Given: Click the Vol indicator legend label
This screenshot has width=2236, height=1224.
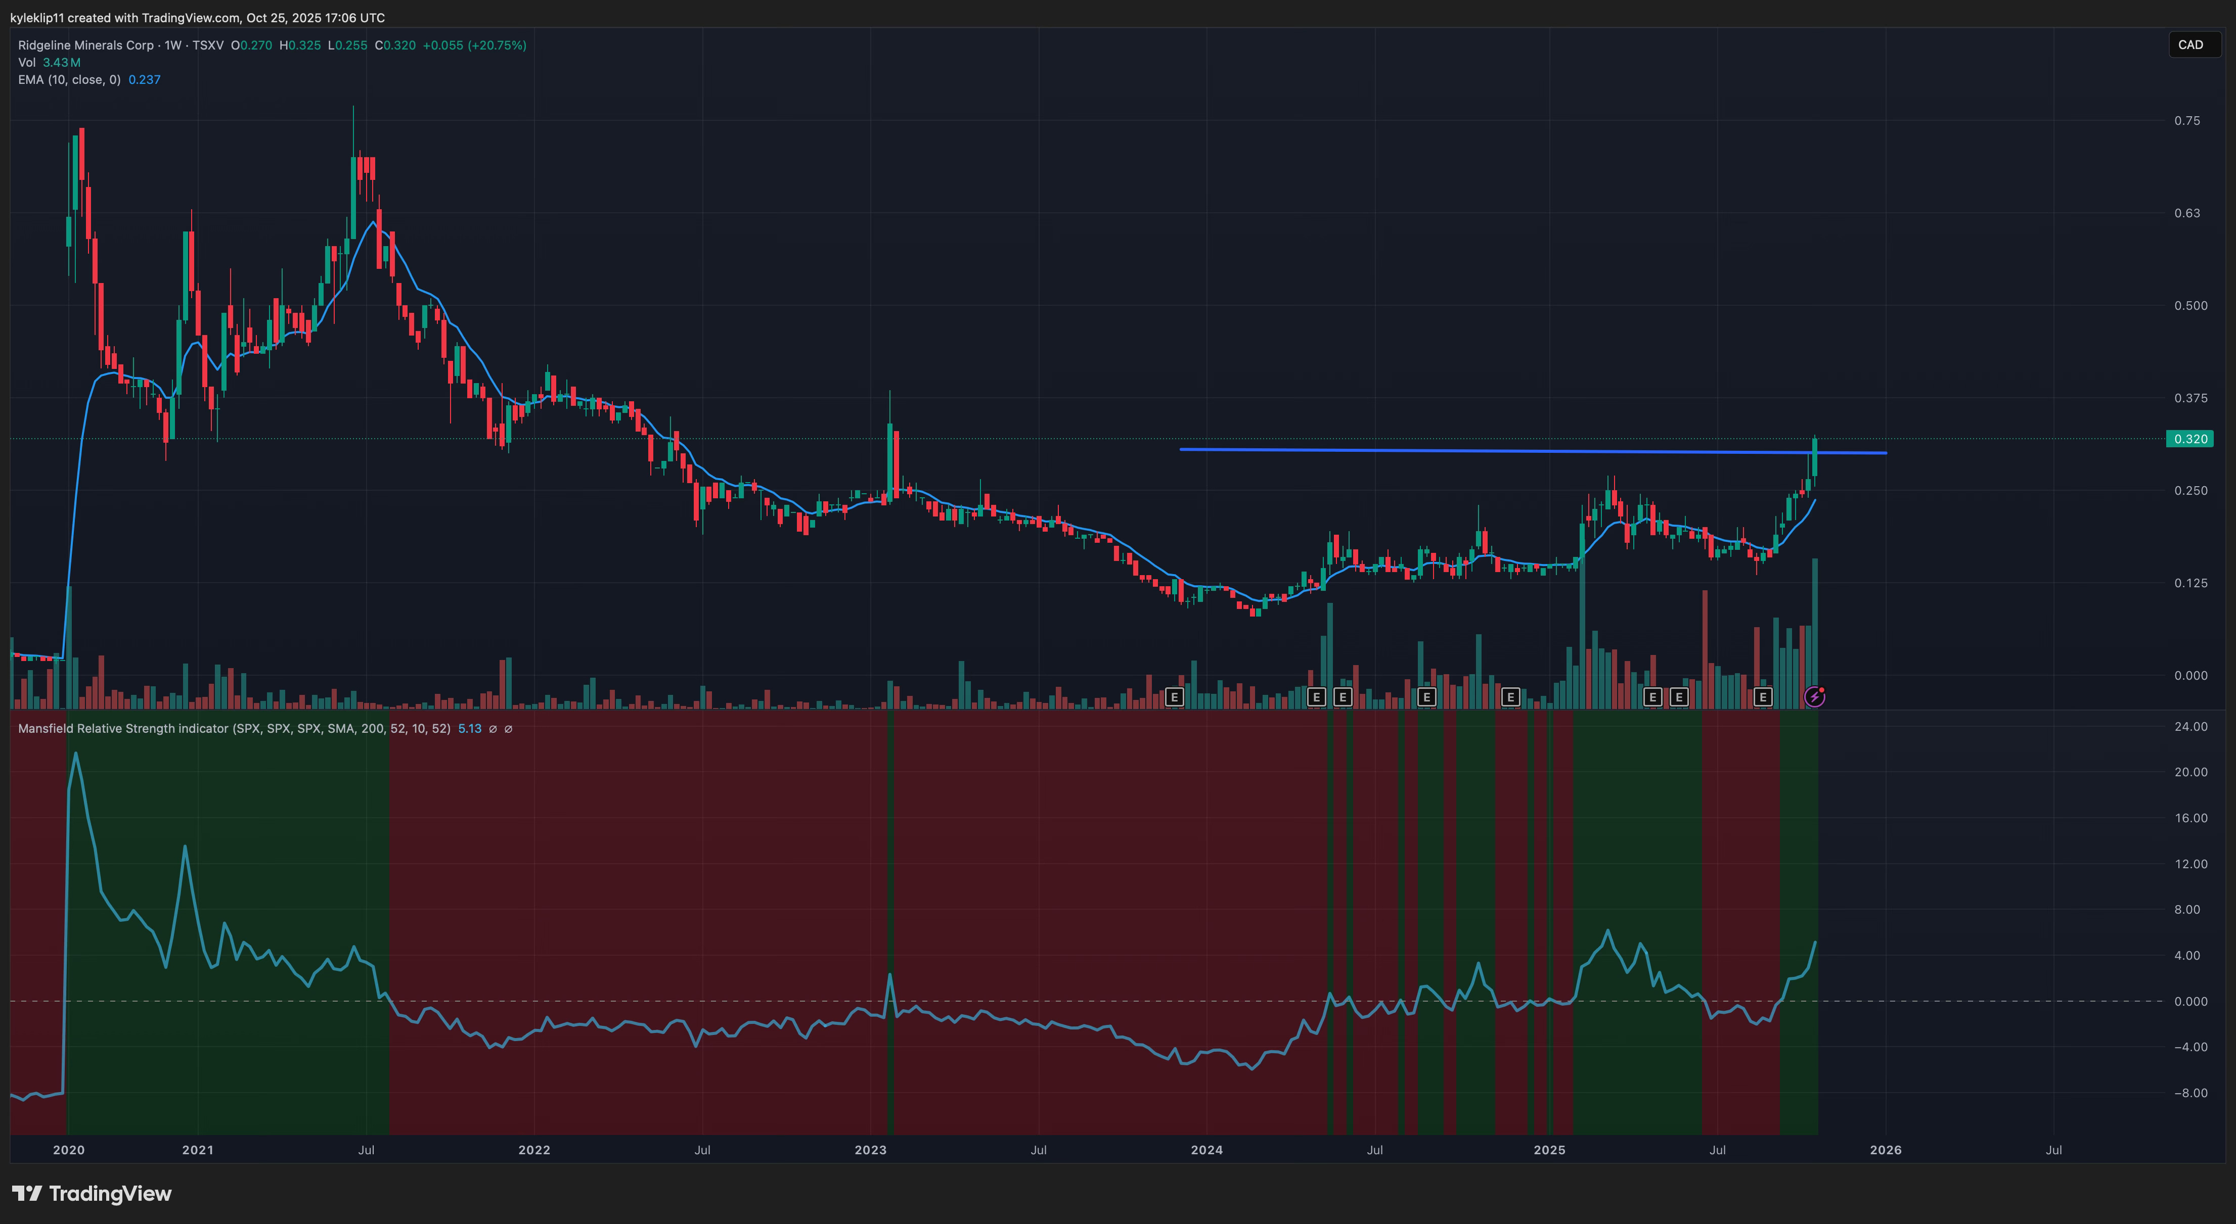Looking at the screenshot, I should [27, 63].
